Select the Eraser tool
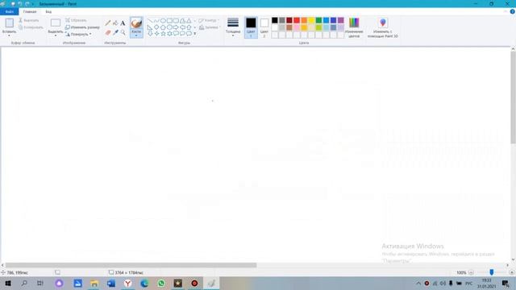 (108, 32)
